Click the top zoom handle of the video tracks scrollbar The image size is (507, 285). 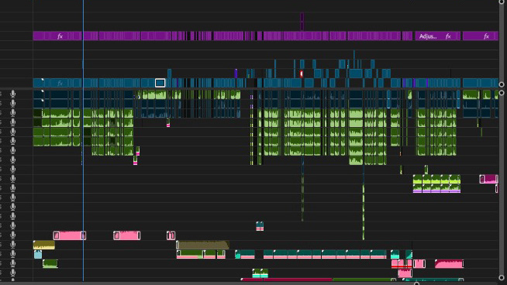point(502,2)
